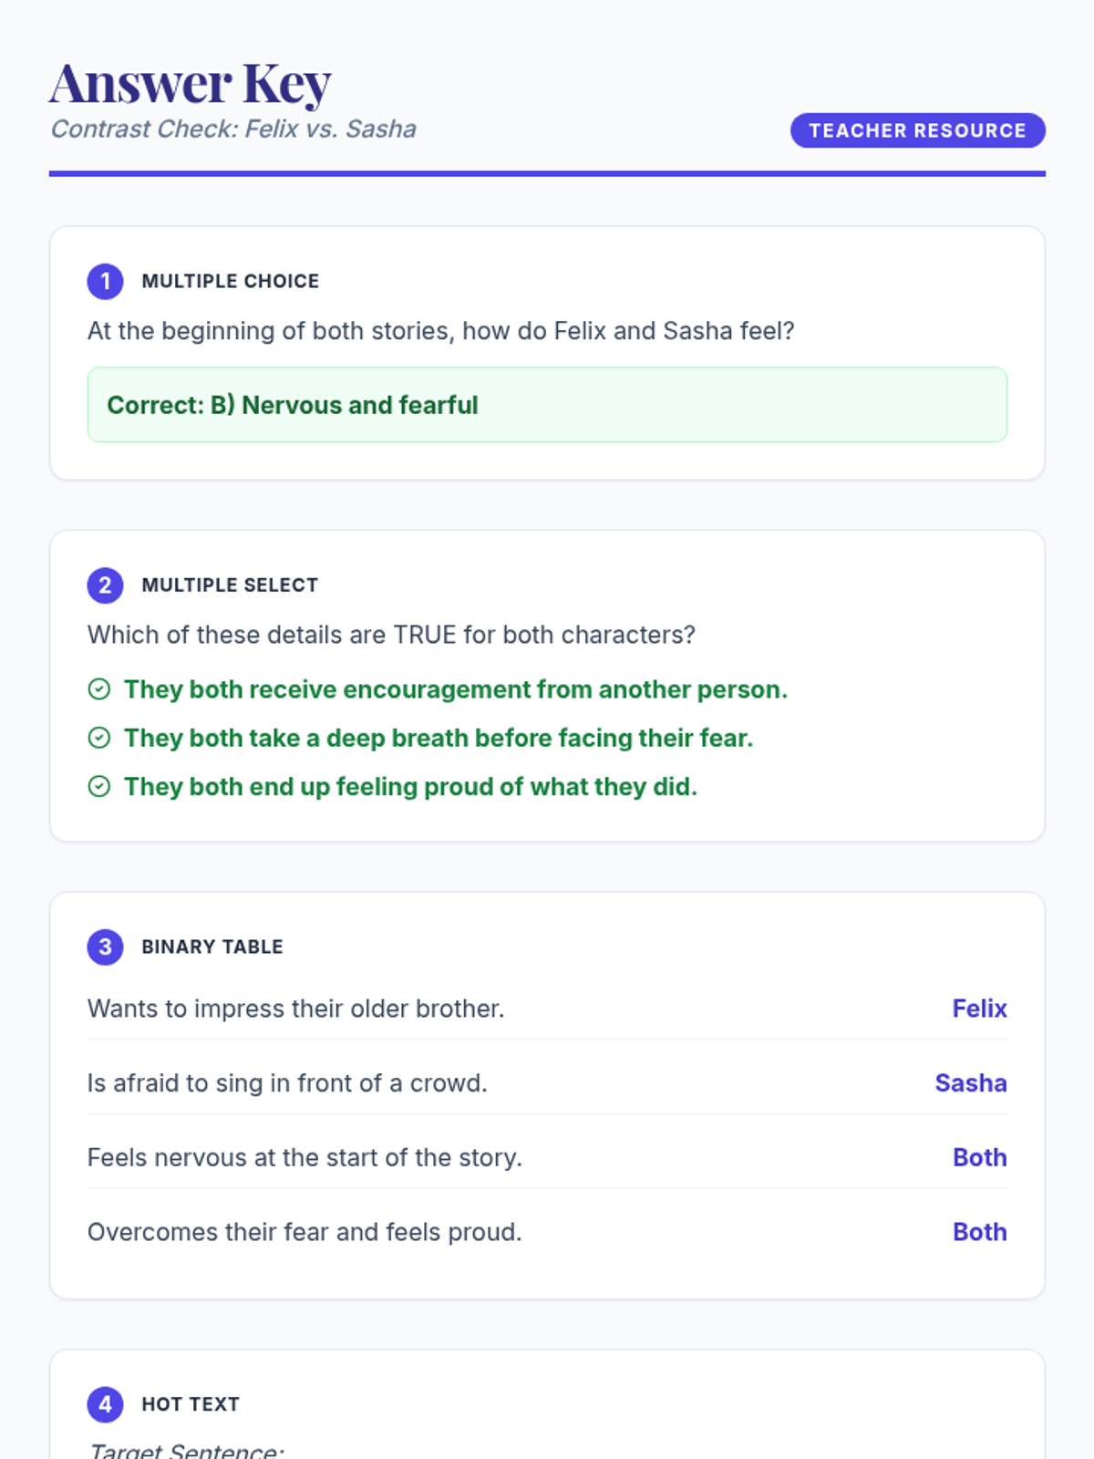This screenshot has height=1459, width=1094.
Task: Click 'Wants to impress their older brother' row
Action: (296, 1009)
